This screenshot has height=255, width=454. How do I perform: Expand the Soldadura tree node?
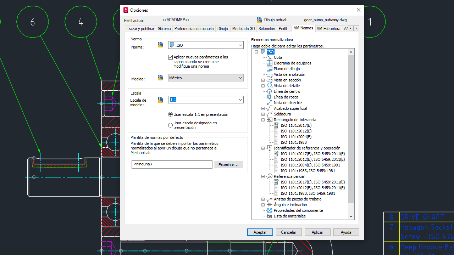click(x=263, y=114)
